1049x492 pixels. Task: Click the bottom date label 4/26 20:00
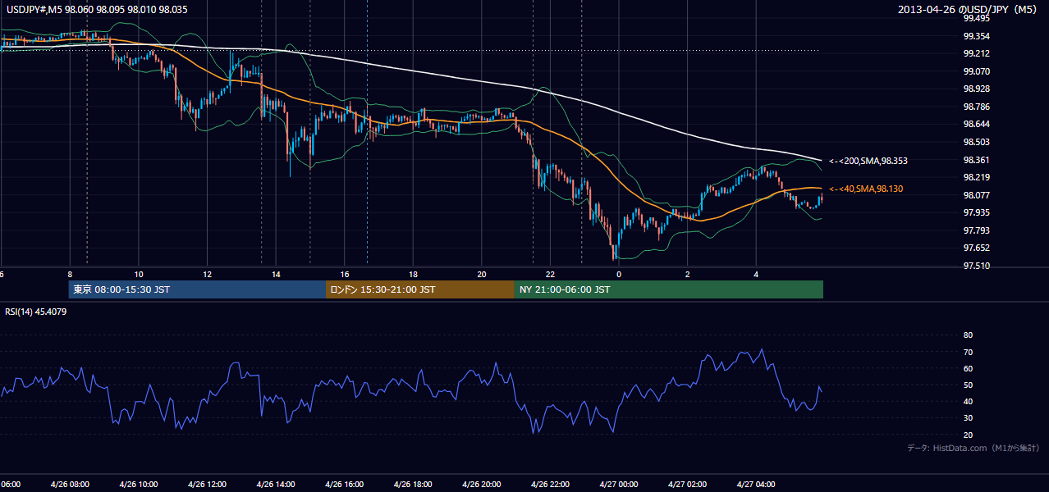pyautogui.click(x=481, y=484)
